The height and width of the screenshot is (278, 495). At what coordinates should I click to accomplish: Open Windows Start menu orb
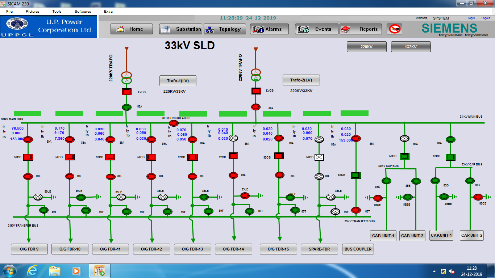[x=9, y=271]
